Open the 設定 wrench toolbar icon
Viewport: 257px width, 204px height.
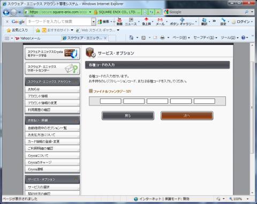click(x=223, y=21)
